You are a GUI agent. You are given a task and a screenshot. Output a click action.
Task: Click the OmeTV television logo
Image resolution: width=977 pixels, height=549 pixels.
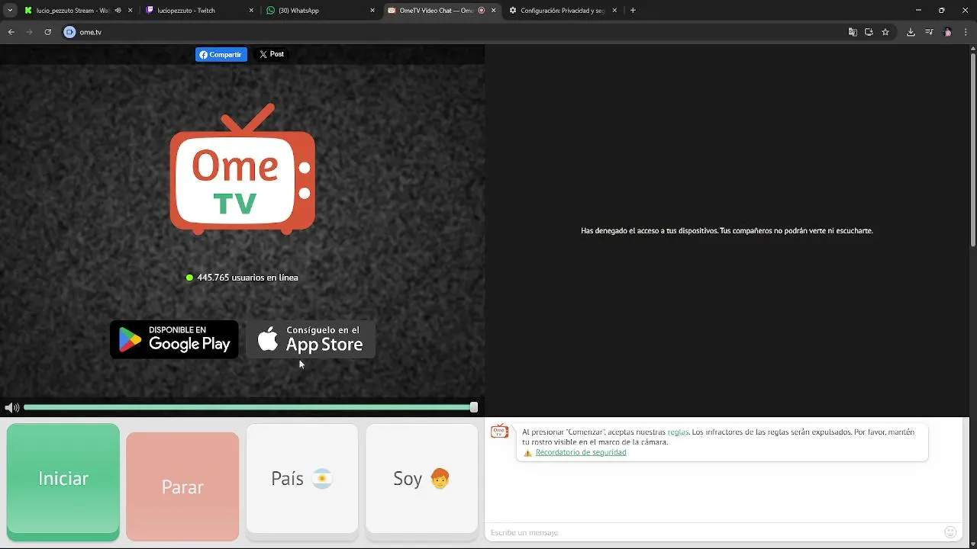tap(242, 169)
